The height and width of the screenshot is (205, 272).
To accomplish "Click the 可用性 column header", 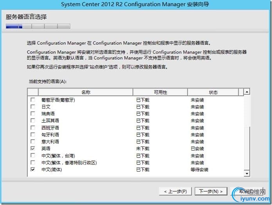I will [160, 92].
